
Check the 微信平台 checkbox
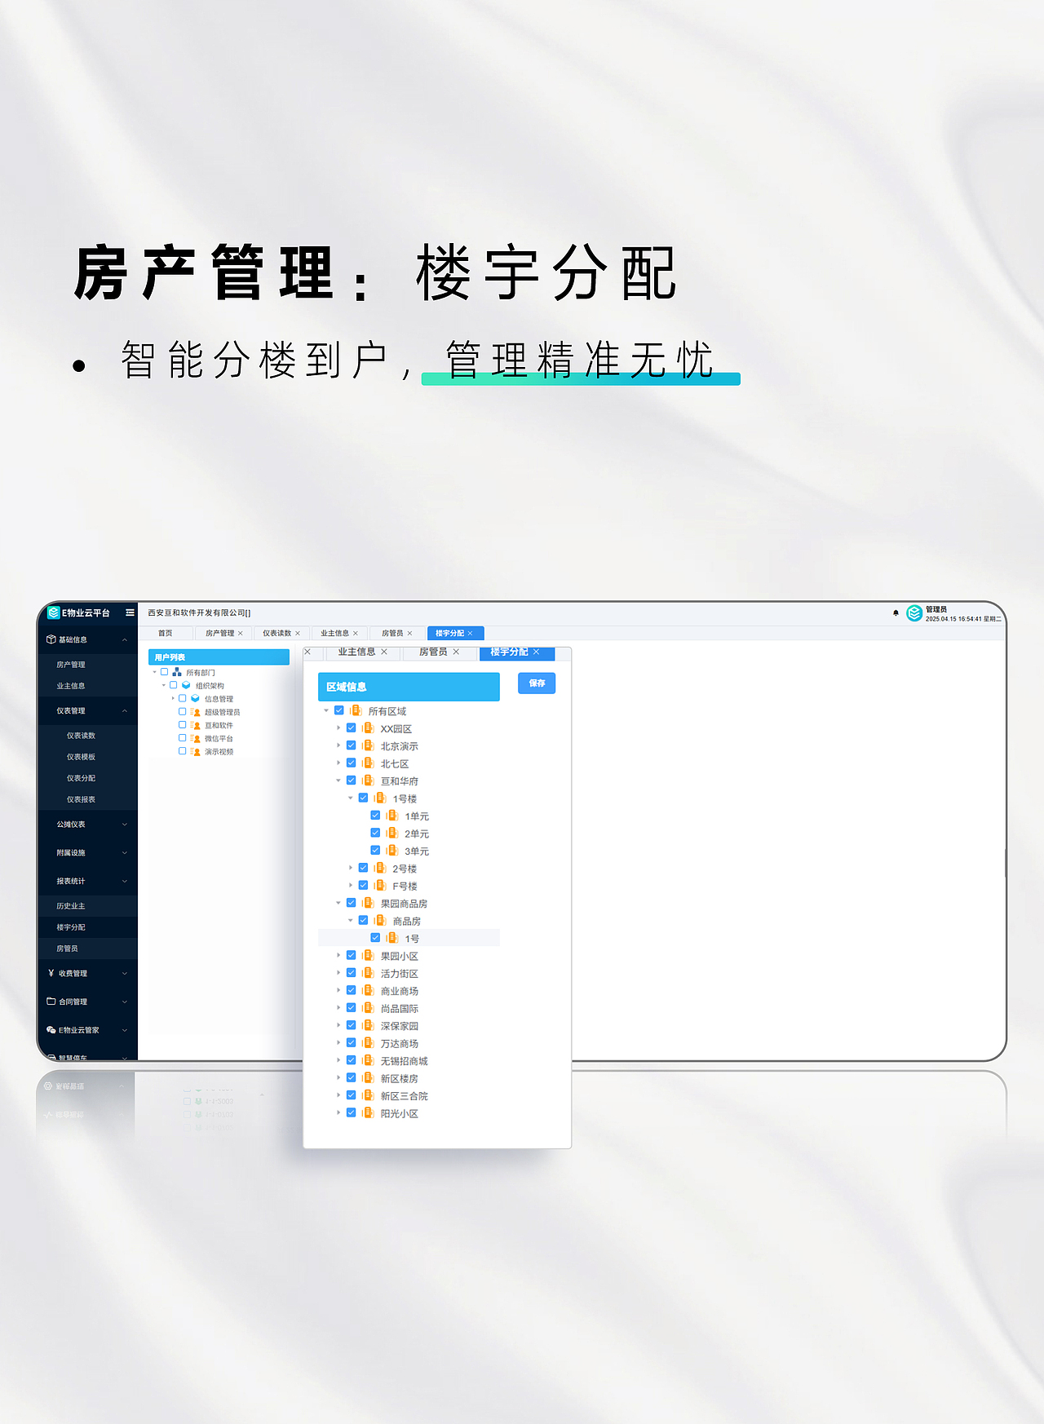pyautogui.click(x=182, y=737)
